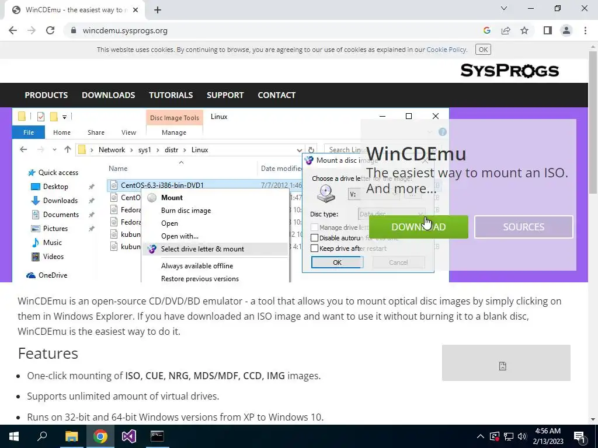Bookmark this page with the star
The width and height of the screenshot is (598, 448).
click(524, 30)
